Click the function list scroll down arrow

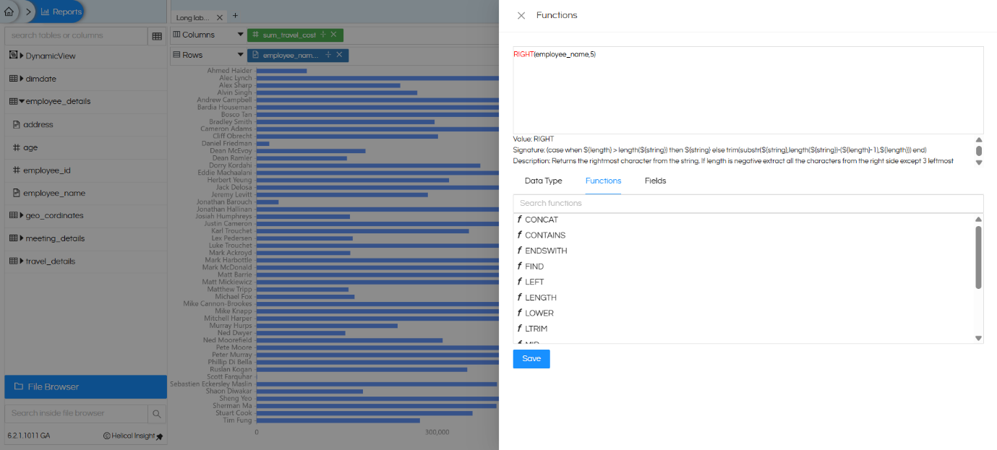tap(979, 338)
